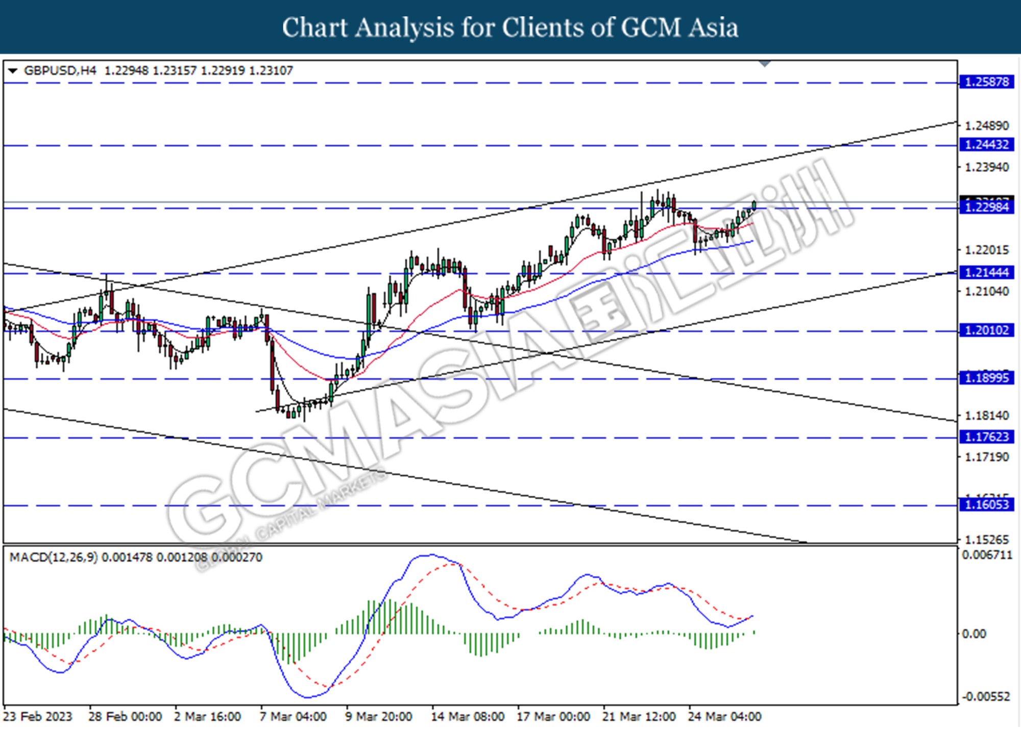
Task: Select the 1.24432 price level label
Action: click(986, 145)
